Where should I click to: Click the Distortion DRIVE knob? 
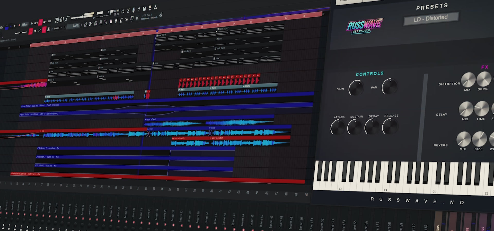pyautogui.click(x=484, y=79)
